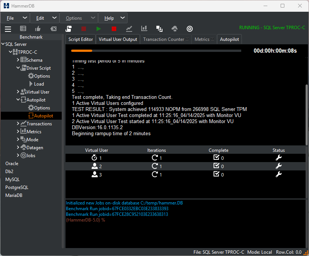
Task: Open the Help menu
Action: pyautogui.click(x=113, y=18)
